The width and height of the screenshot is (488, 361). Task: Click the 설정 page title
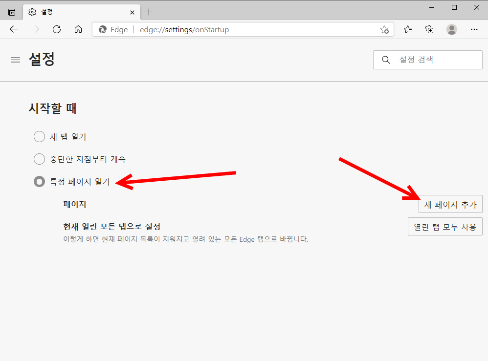42,59
